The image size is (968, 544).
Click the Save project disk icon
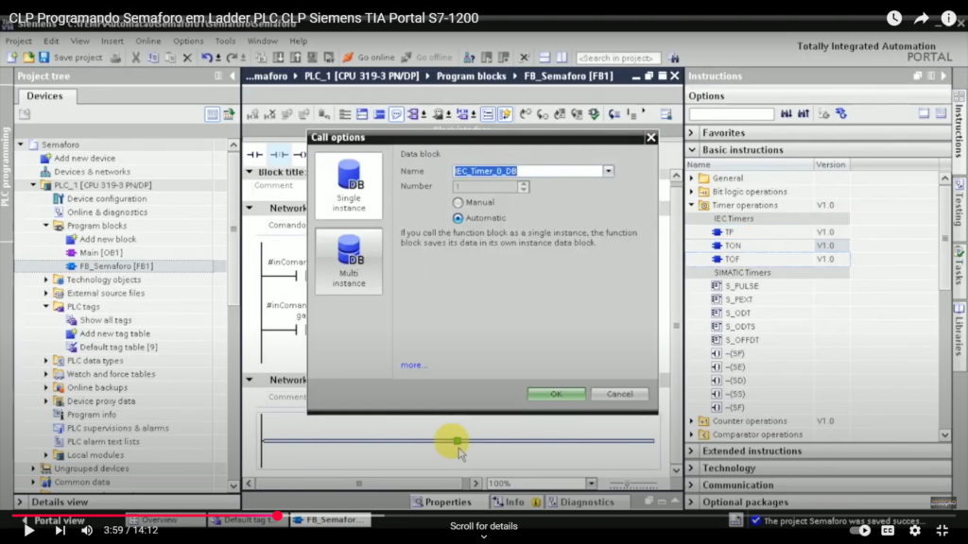click(x=43, y=58)
